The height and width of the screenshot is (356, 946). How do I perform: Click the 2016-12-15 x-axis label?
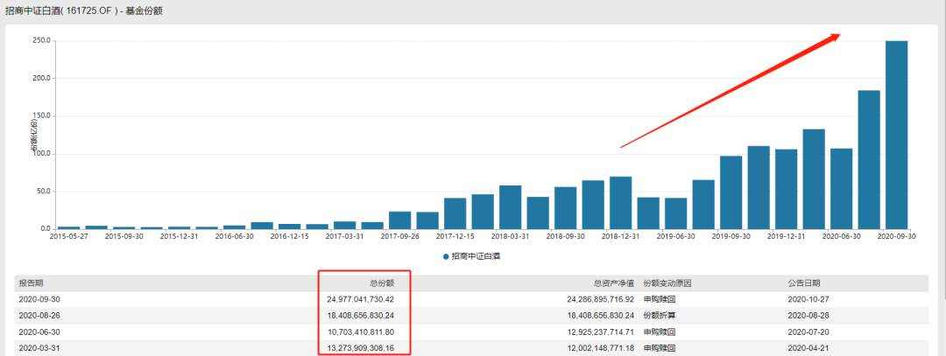pyautogui.click(x=289, y=237)
